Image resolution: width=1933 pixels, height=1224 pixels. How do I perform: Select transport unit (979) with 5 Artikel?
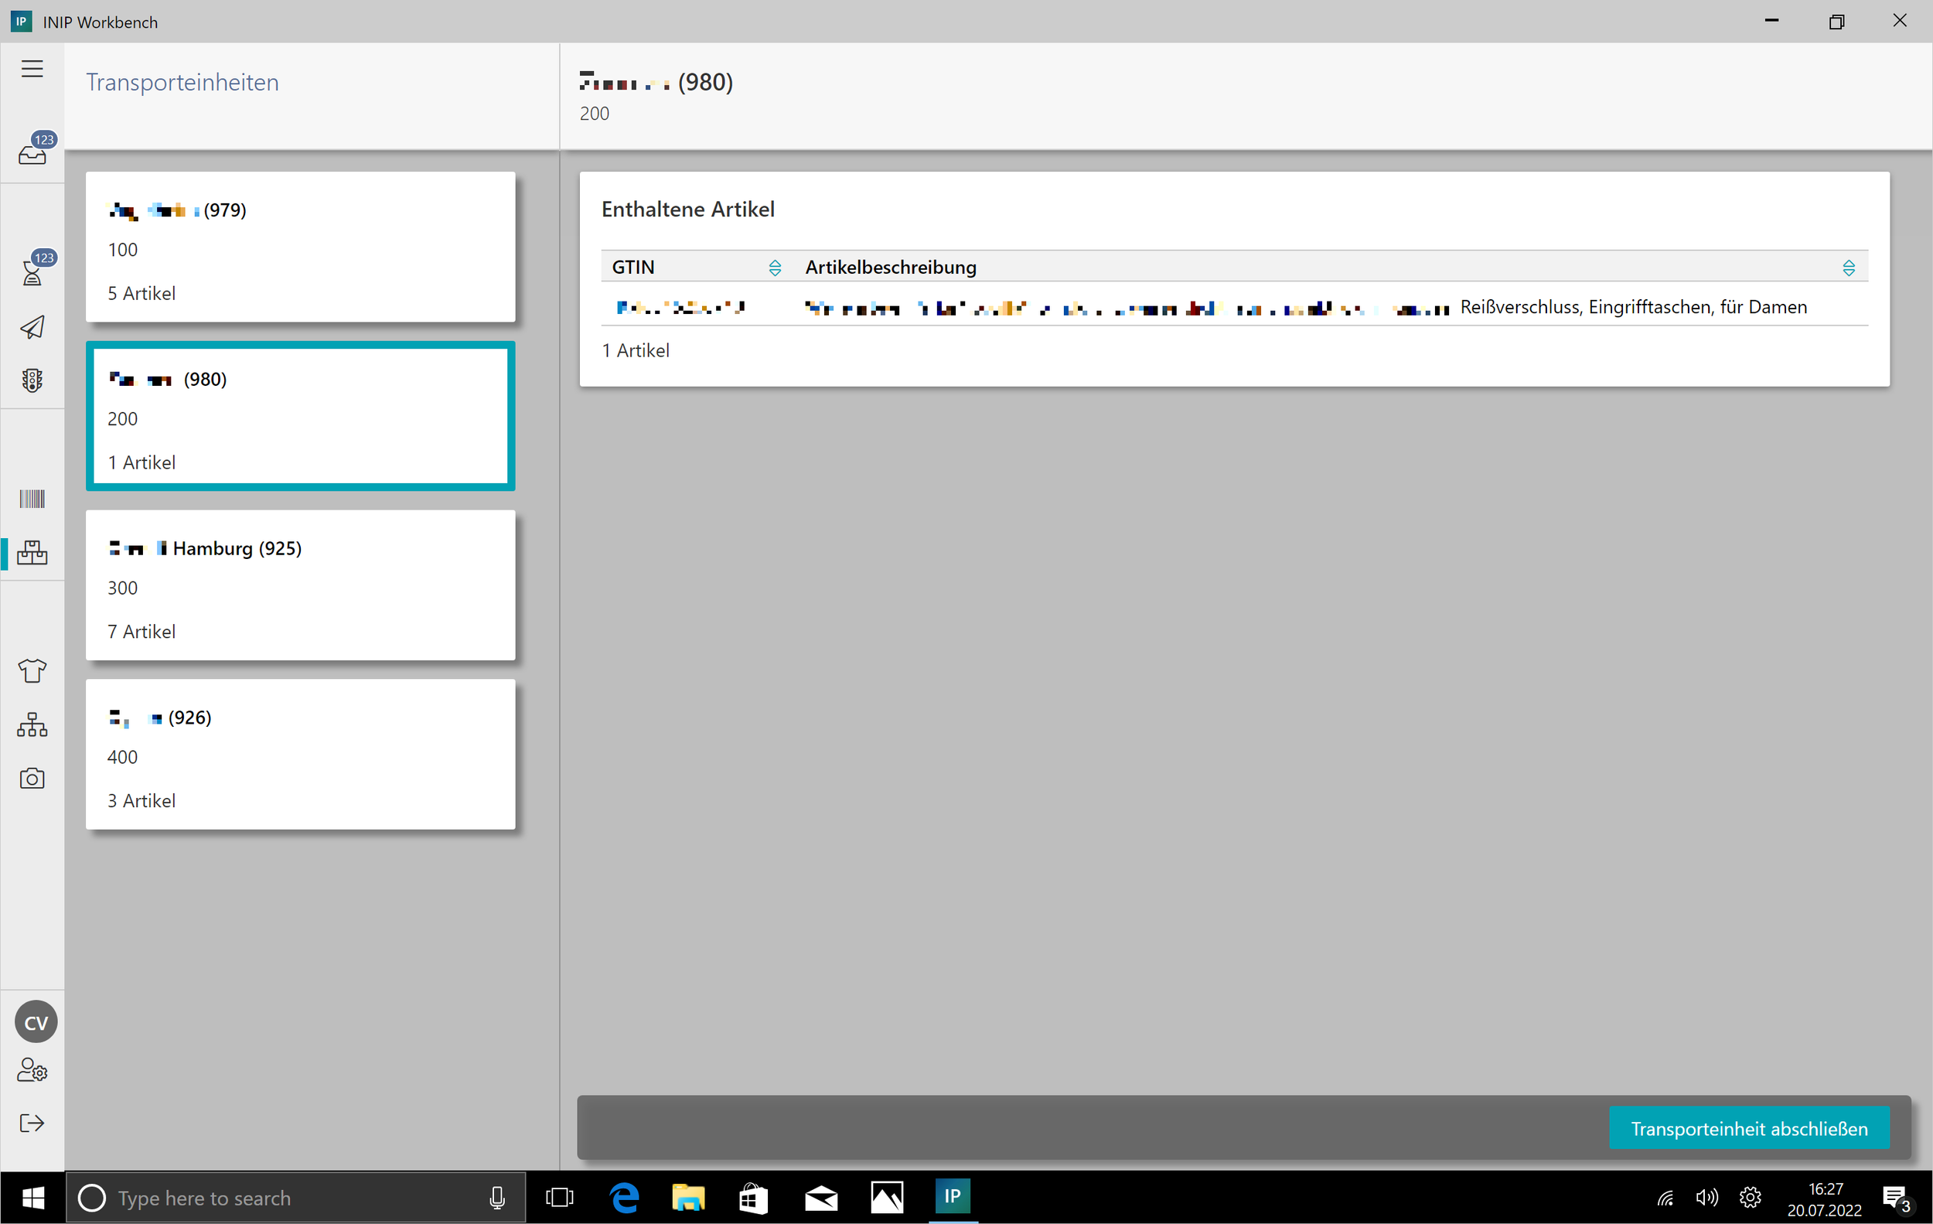pyautogui.click(x=300, y=247)
